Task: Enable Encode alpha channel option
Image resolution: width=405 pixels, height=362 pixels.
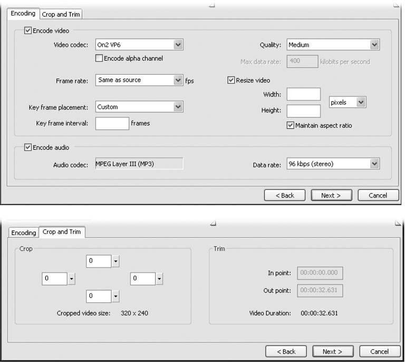Action: point(99,58)
